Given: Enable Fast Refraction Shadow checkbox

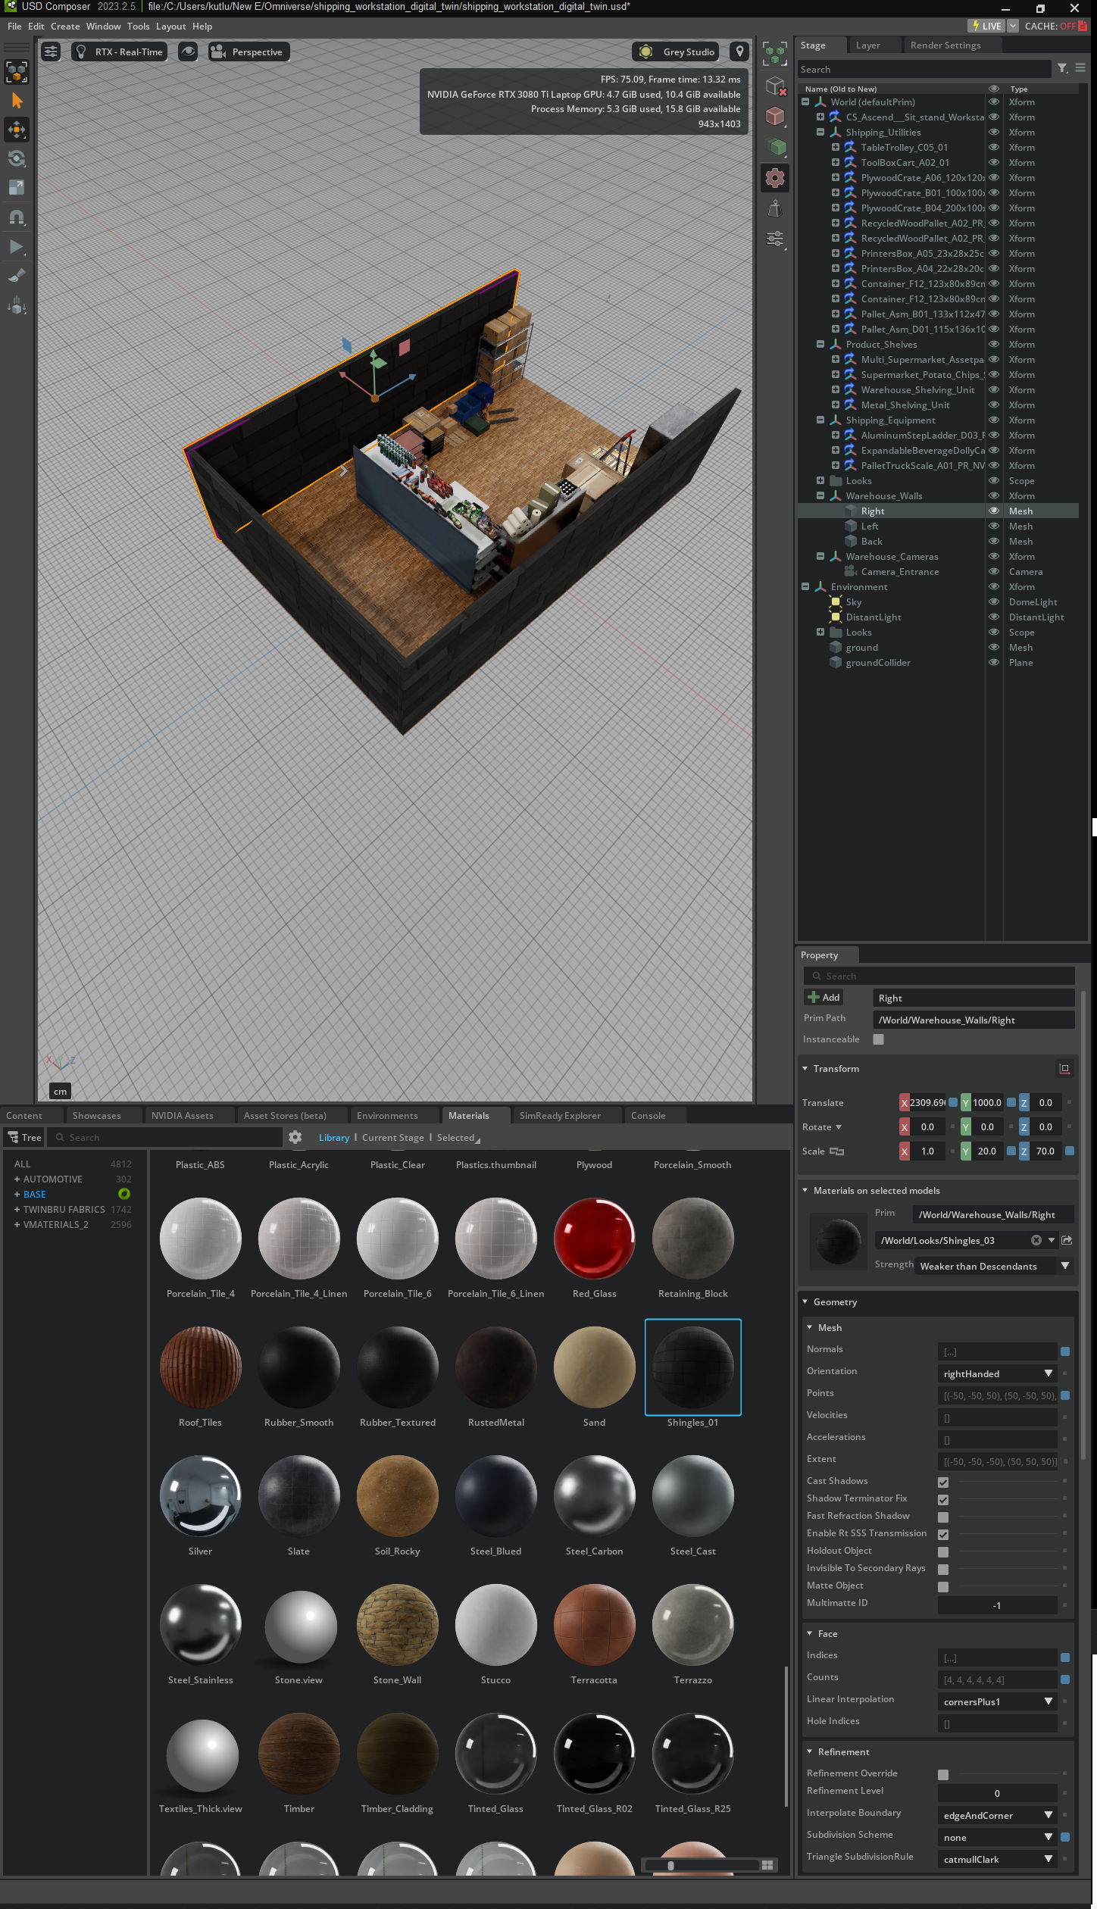Looking at the screenshot, I should tap(943, 1517).
